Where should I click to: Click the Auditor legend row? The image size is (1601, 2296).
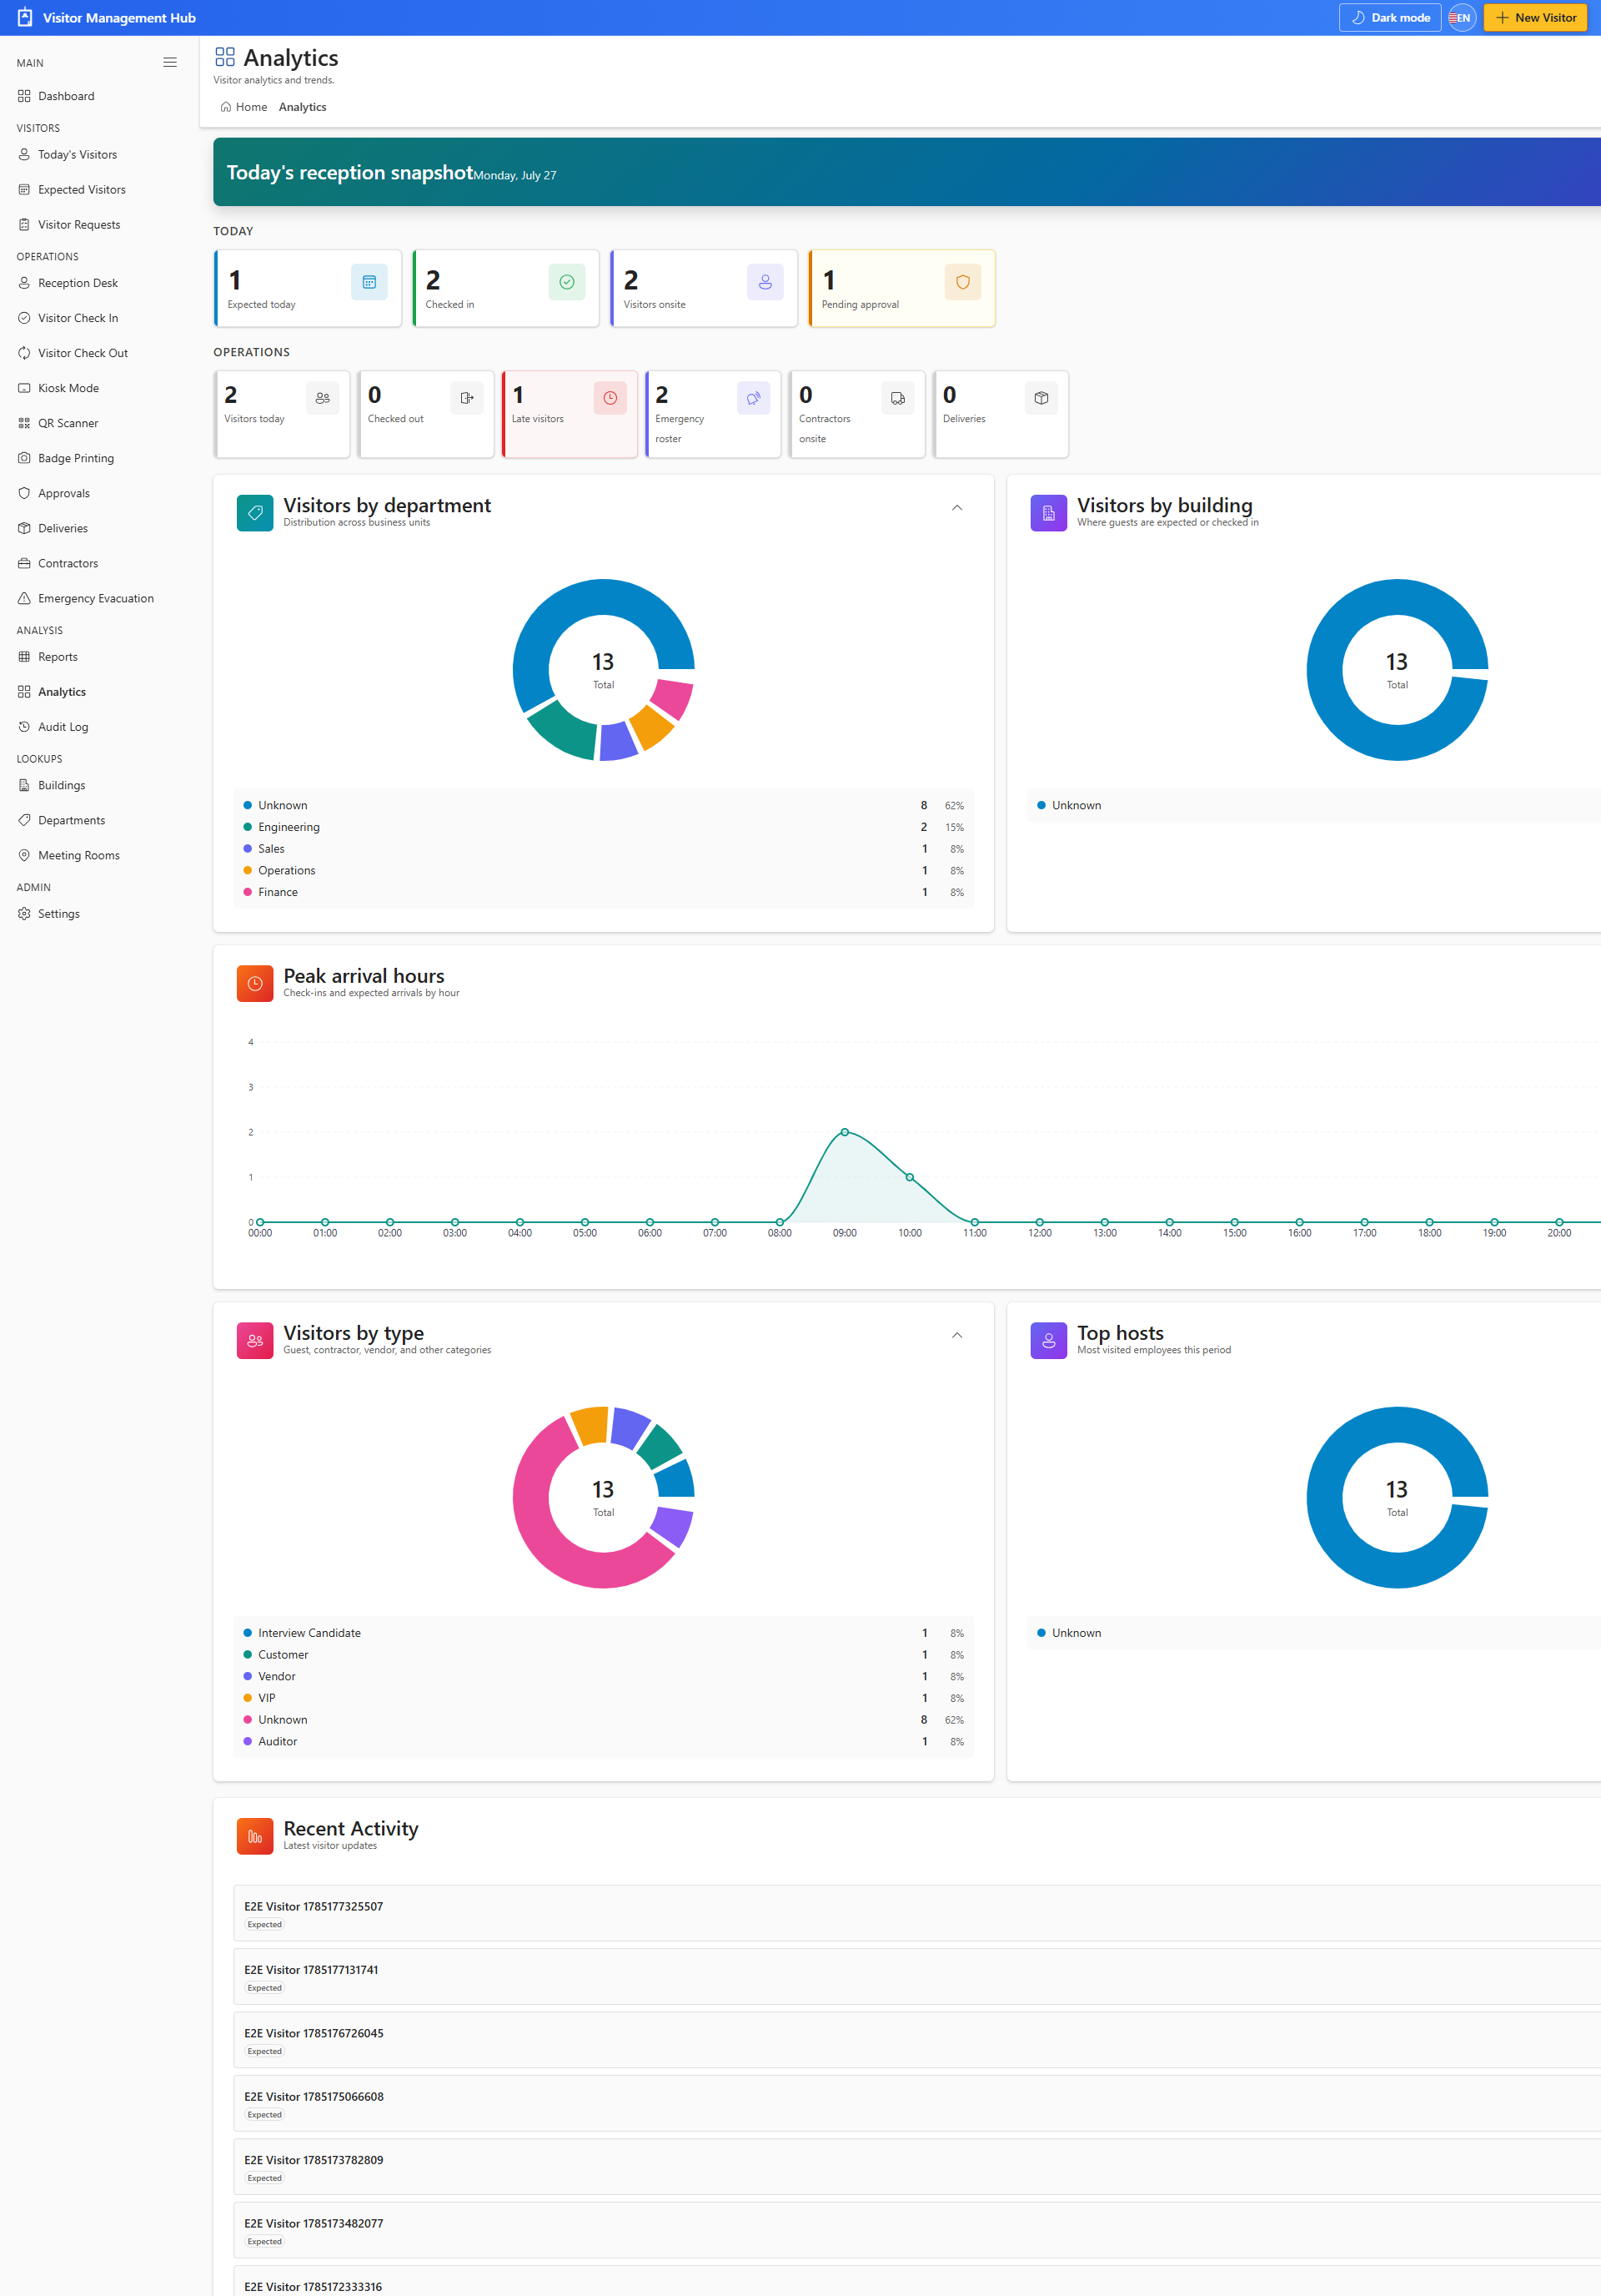point(604,1741)
